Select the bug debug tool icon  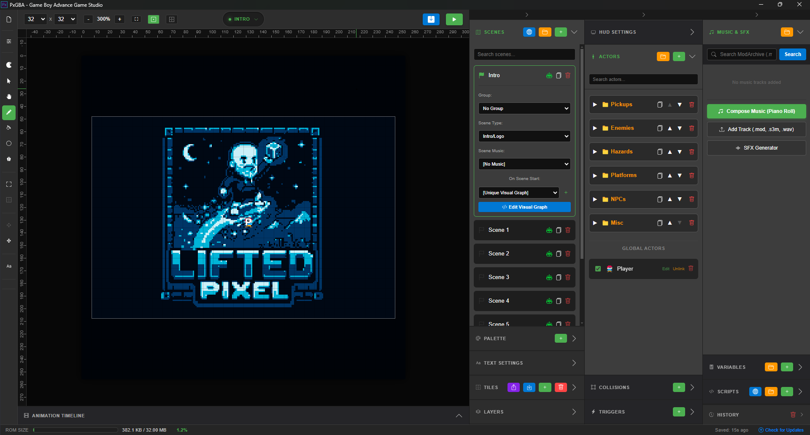(x=9, y=159)
